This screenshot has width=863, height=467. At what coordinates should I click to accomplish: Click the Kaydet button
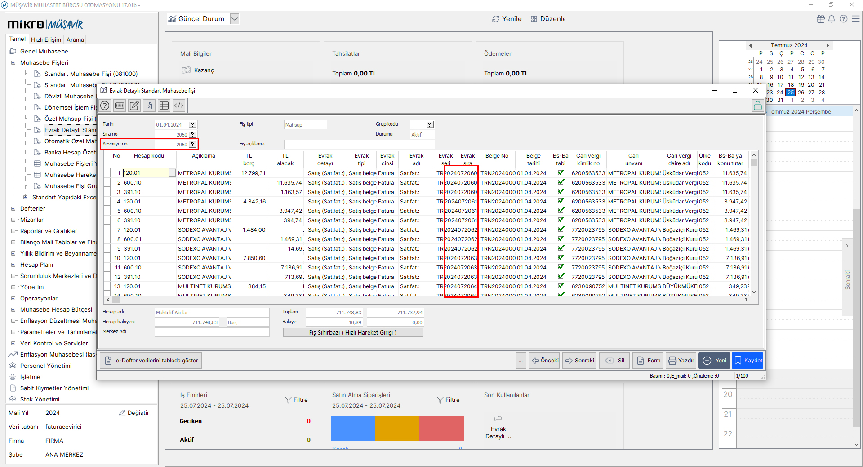point(748,361)
